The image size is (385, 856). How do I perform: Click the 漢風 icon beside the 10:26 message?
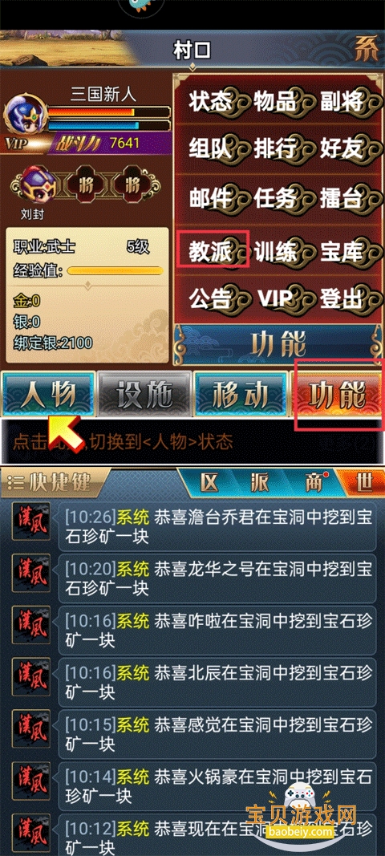31,521
